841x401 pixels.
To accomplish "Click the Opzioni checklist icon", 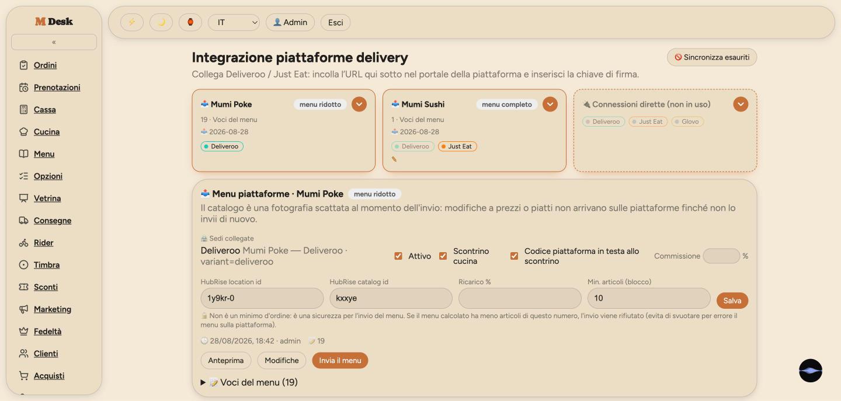I will click(23, 176).
